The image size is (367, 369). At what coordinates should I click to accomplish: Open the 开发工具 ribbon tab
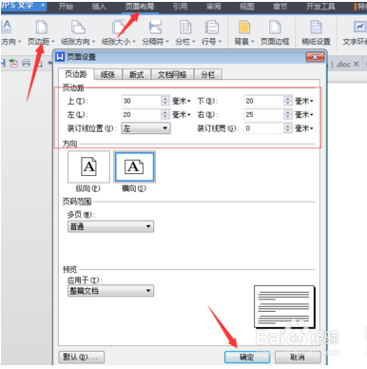tap(320, 7)
